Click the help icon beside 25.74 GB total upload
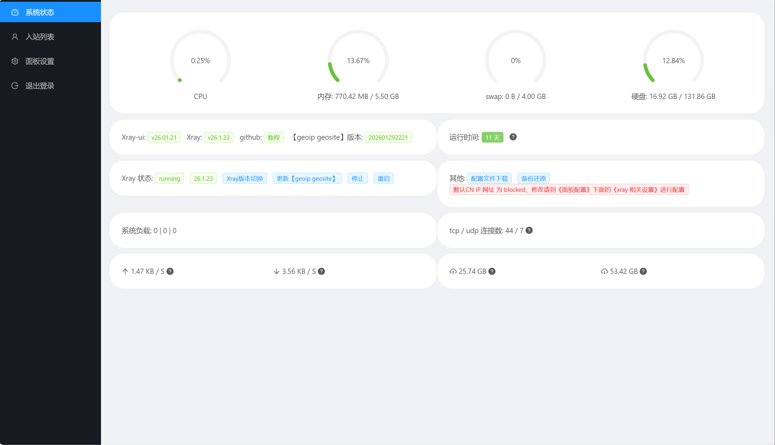Screen dimensions: 775x445 492,272
